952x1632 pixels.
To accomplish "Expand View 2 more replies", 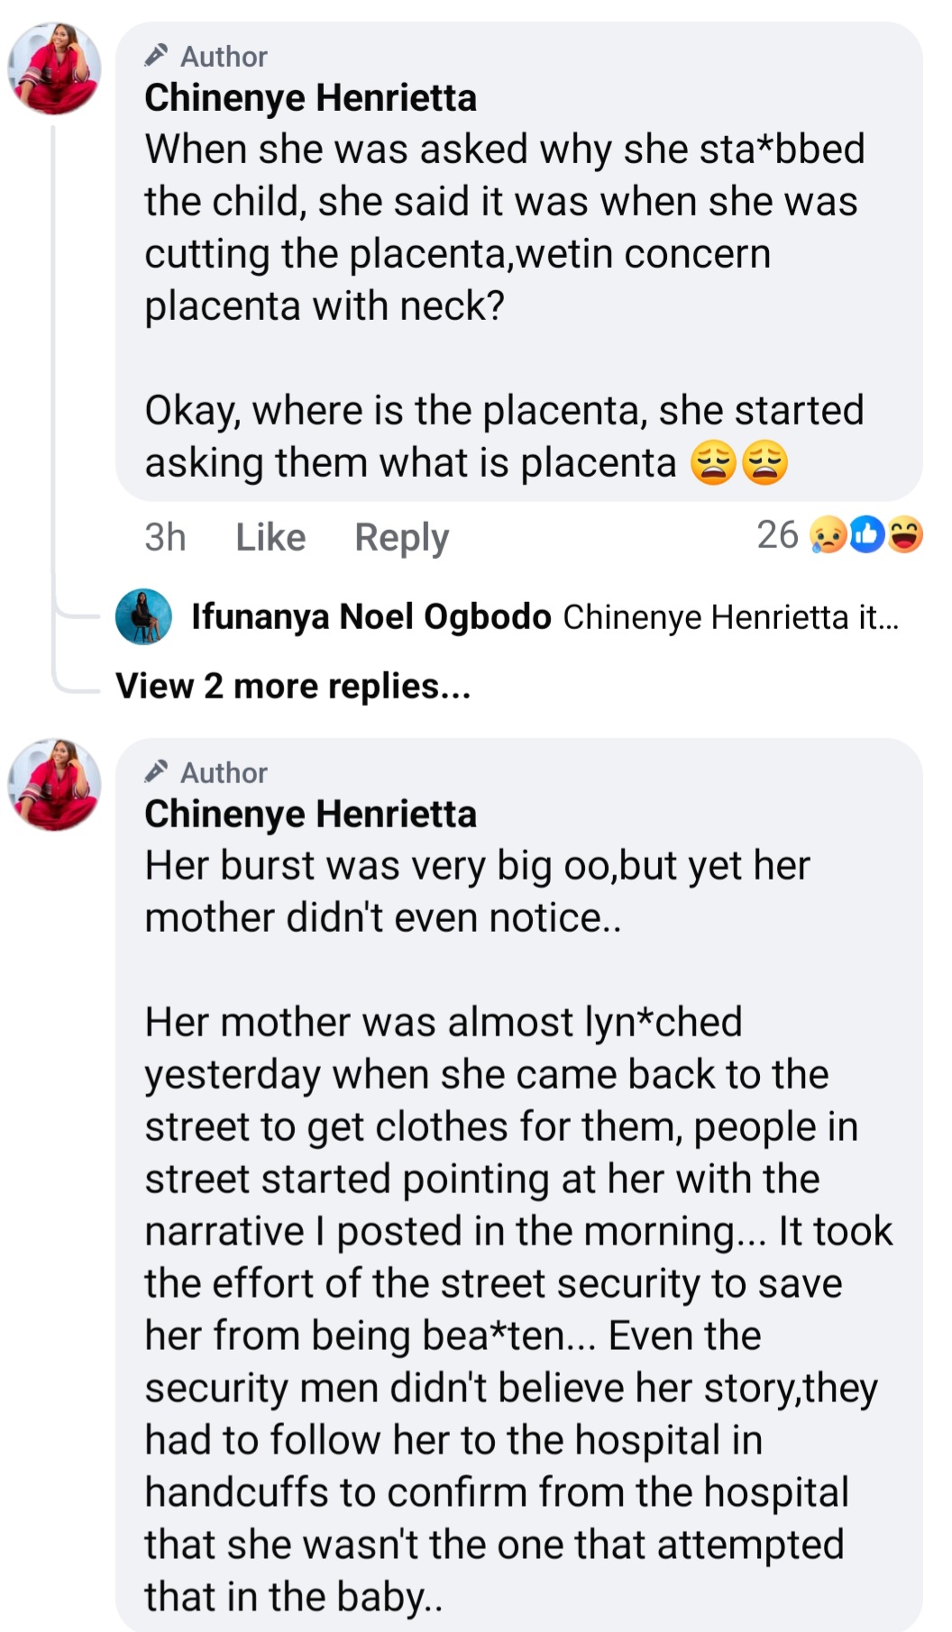I will (293, 687).
